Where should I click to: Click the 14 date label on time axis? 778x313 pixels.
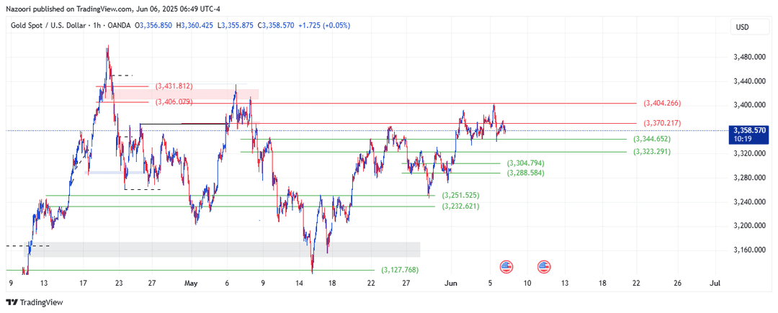(x=299, y=283)
